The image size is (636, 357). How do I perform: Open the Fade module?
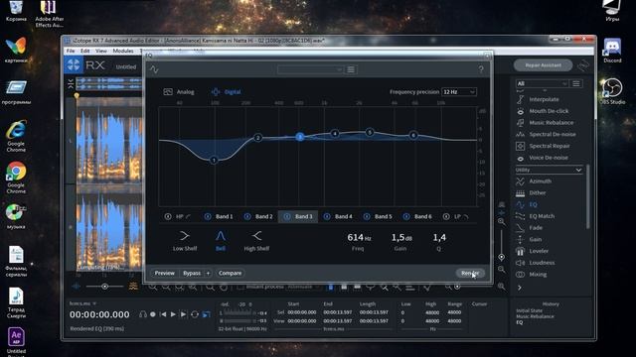click(536, 228)
